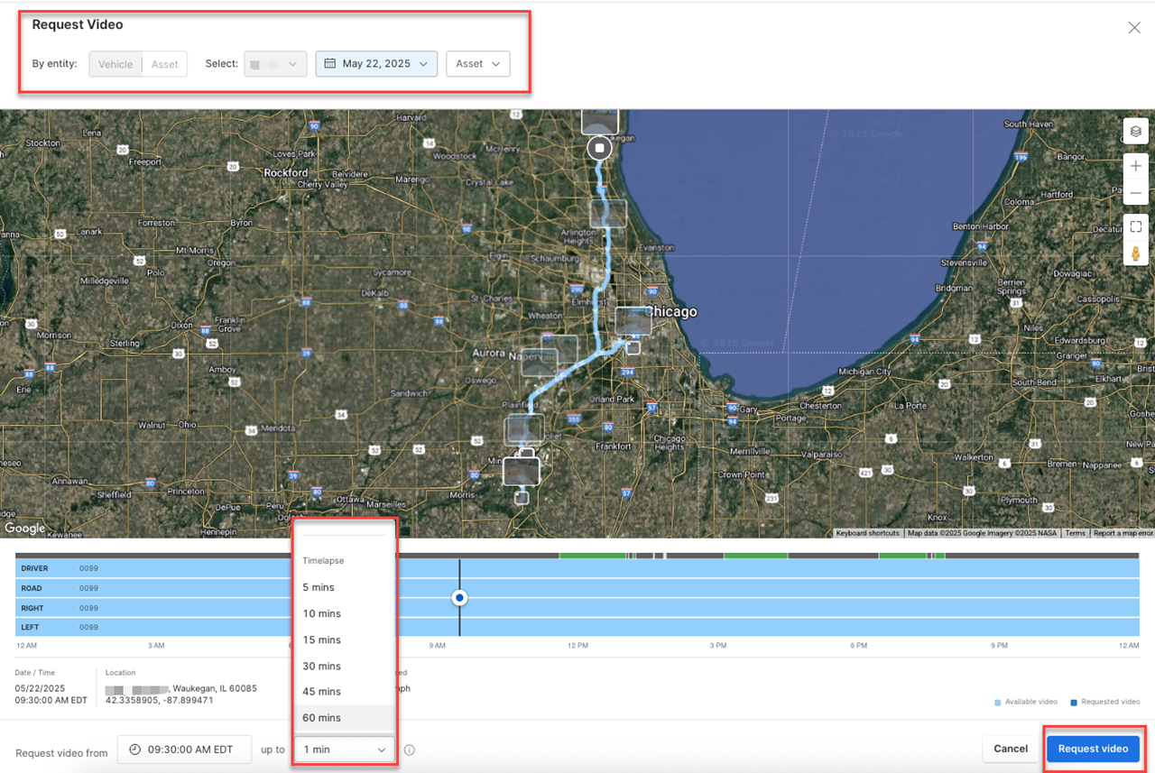
Task: Click the 09:30:00 AM EDT time field
Action: (x=184, y=750)
